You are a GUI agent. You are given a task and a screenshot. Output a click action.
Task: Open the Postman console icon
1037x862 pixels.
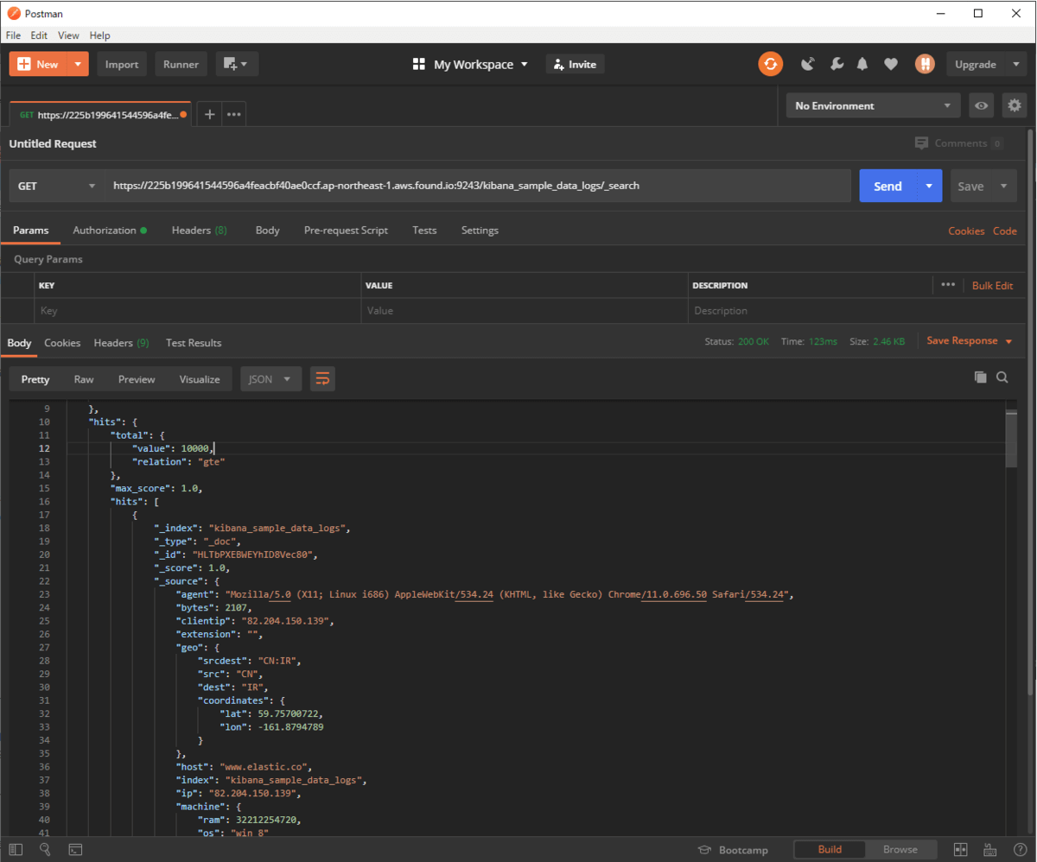click(x=75, y=850)
